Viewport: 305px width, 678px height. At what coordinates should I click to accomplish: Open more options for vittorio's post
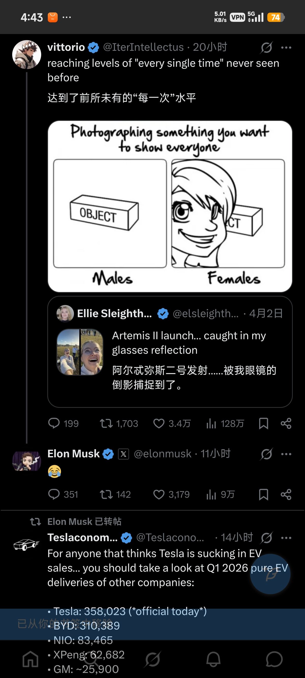coord(286,48)
